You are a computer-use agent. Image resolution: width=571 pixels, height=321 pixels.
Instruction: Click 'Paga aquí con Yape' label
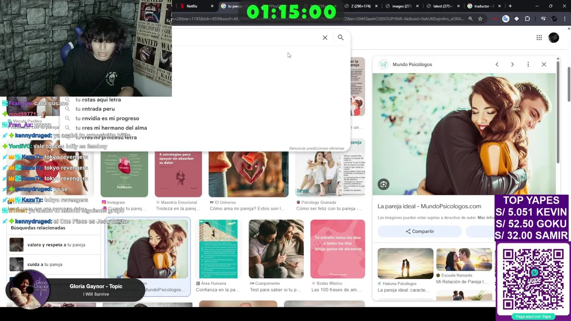pos(533,317)
